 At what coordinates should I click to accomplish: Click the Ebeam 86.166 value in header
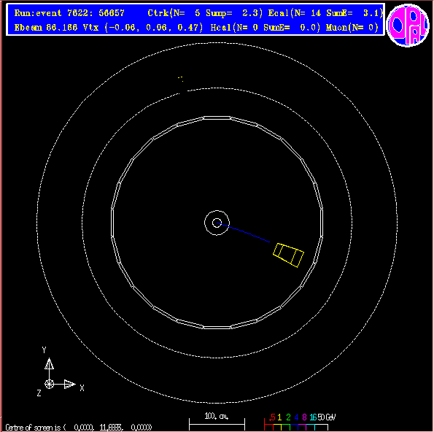point(46,28)
